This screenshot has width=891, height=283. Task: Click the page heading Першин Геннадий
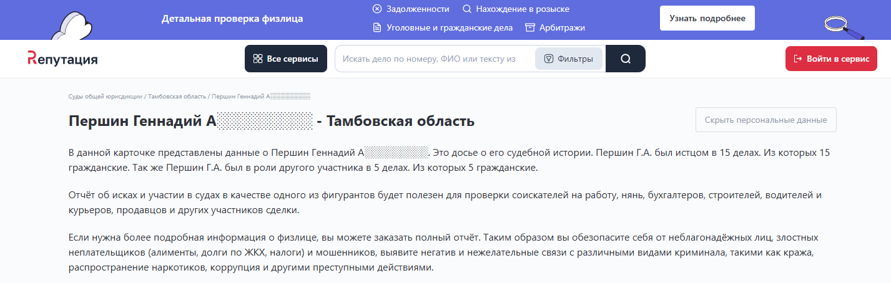272,120
